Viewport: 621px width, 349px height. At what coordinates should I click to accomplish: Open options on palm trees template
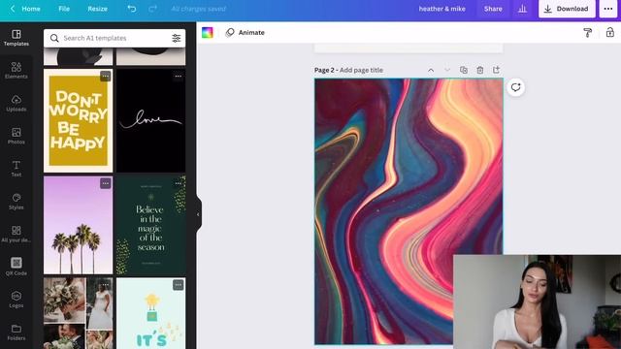pos(106,183)
